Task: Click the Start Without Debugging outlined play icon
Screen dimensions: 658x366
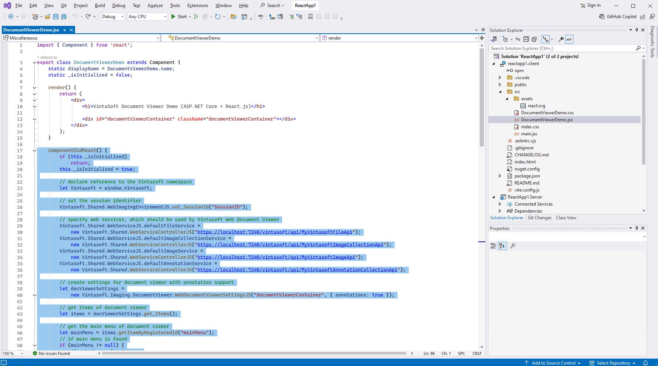Action: (196, 17)
